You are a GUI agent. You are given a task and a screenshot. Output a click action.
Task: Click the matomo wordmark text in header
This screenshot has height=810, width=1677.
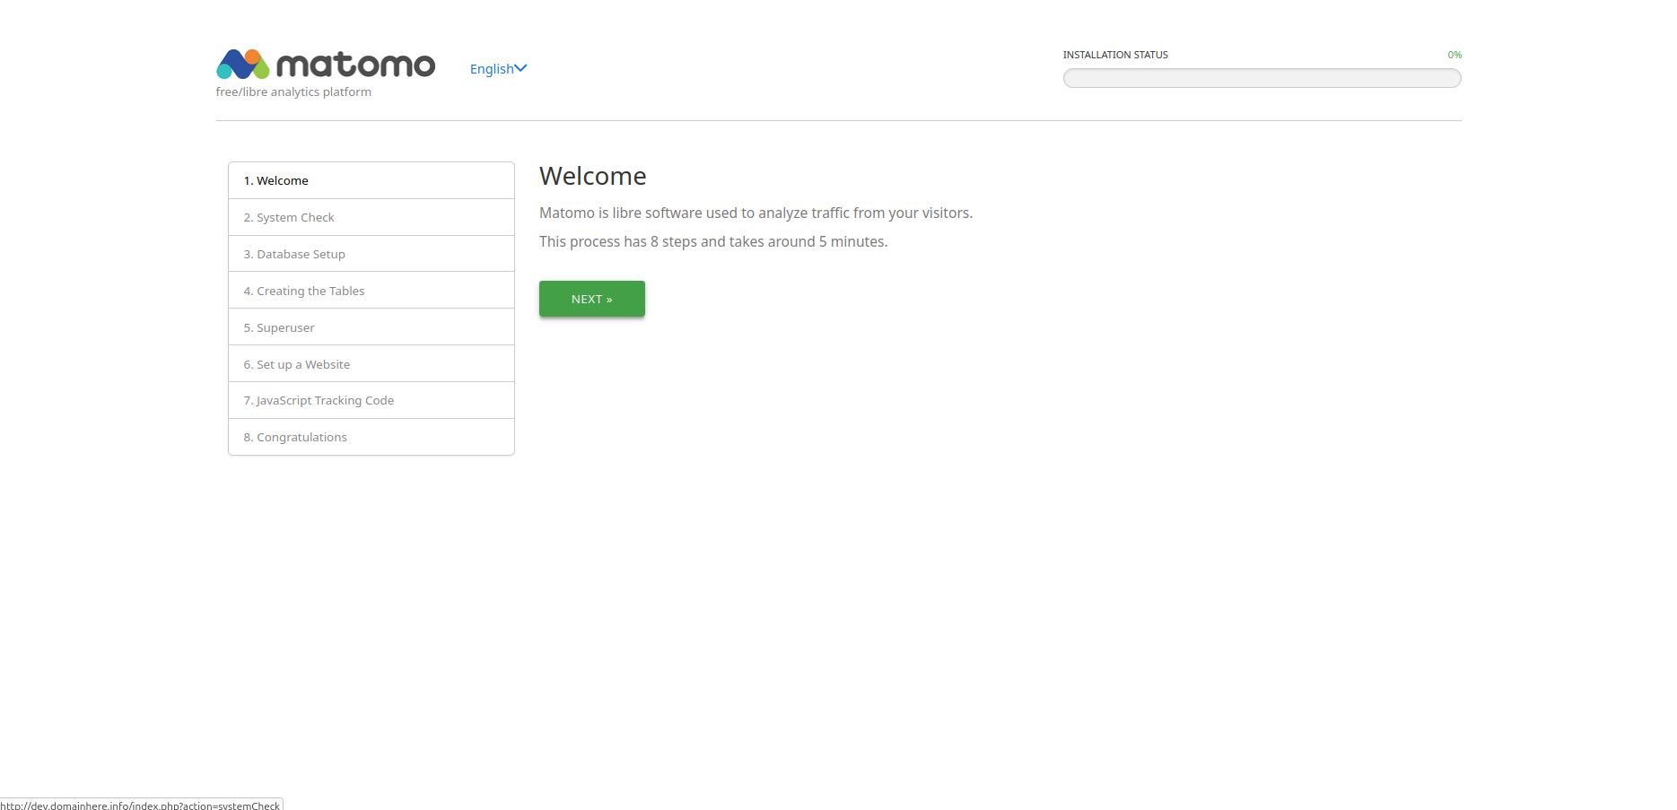[x=355, y=65]
